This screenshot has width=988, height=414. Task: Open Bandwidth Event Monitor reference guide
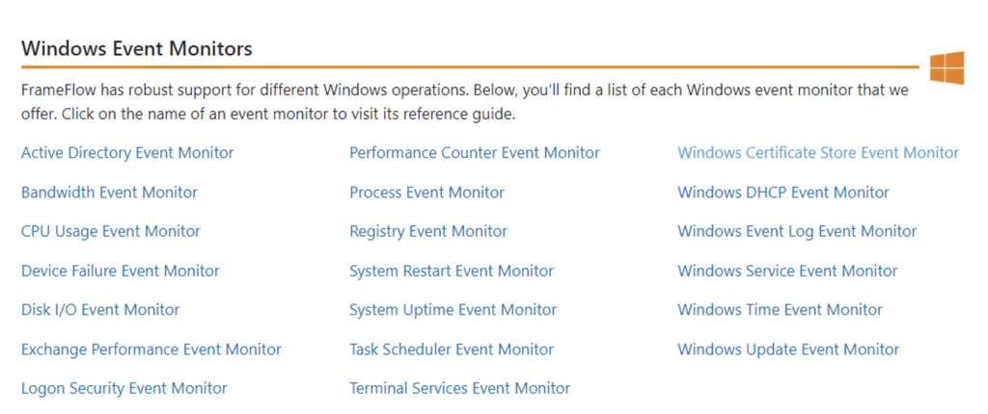[x=110, y=193]
